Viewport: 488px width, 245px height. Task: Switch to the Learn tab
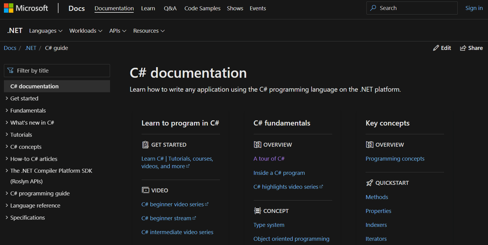pyautogui.click(x=148, y=8)
